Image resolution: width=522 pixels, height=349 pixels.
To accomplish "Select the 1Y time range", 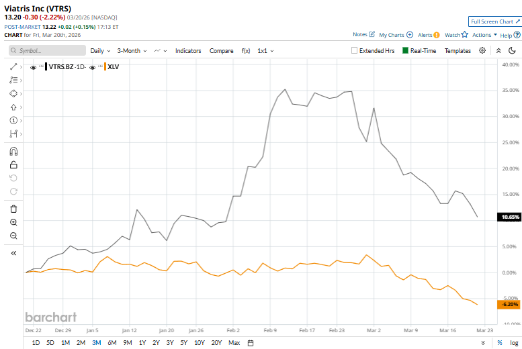I will point(142,343).
